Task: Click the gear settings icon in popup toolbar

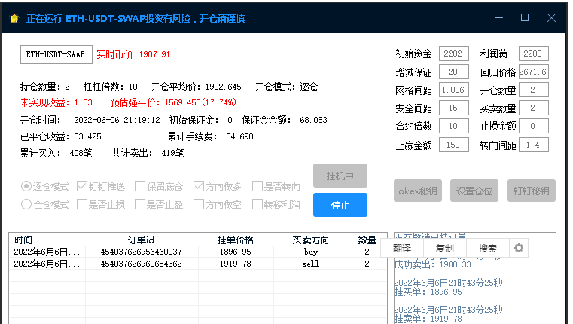Action: click(x=518, y=248)
